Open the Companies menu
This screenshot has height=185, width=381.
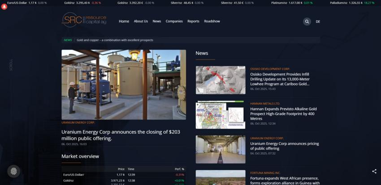(x=174, y=21)
